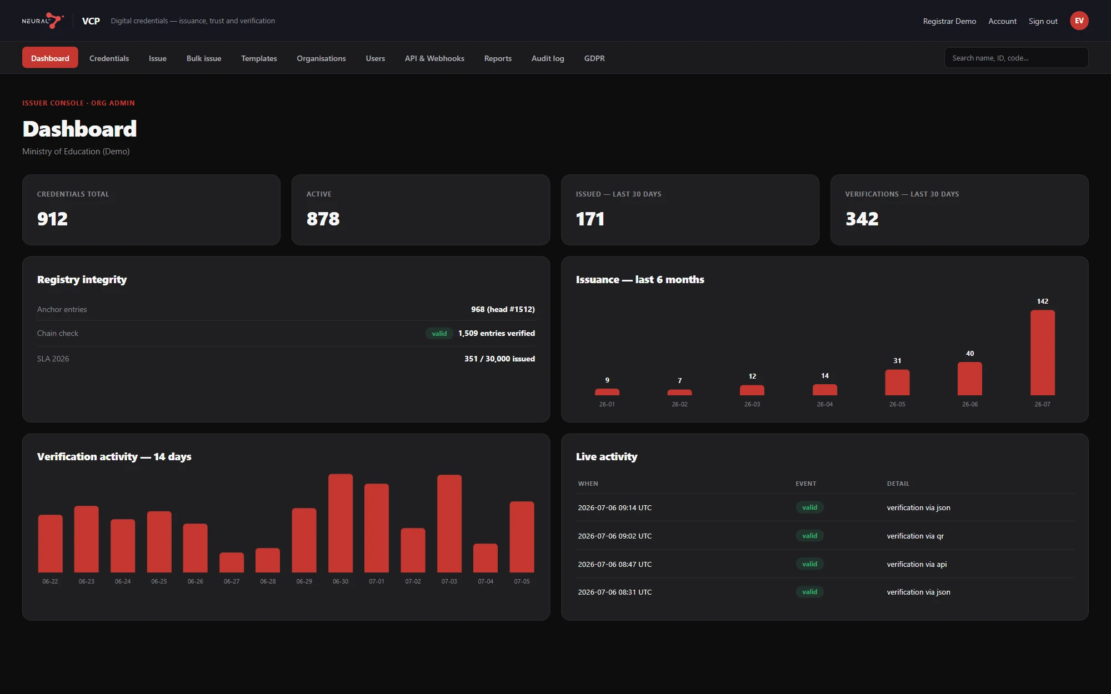Click the 2026-07-06 08:47 UTC row

pyautogui.click(x=824, y=564)
